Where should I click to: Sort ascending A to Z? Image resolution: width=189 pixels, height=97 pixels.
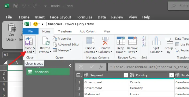[x=144, y=39]
